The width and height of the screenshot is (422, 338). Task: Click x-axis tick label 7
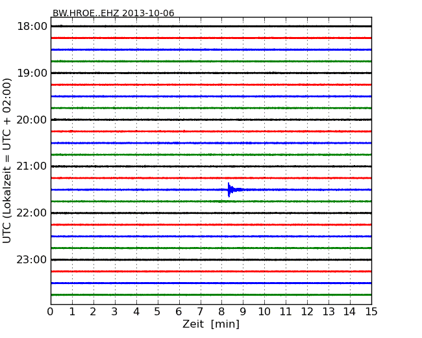point(200,311)
